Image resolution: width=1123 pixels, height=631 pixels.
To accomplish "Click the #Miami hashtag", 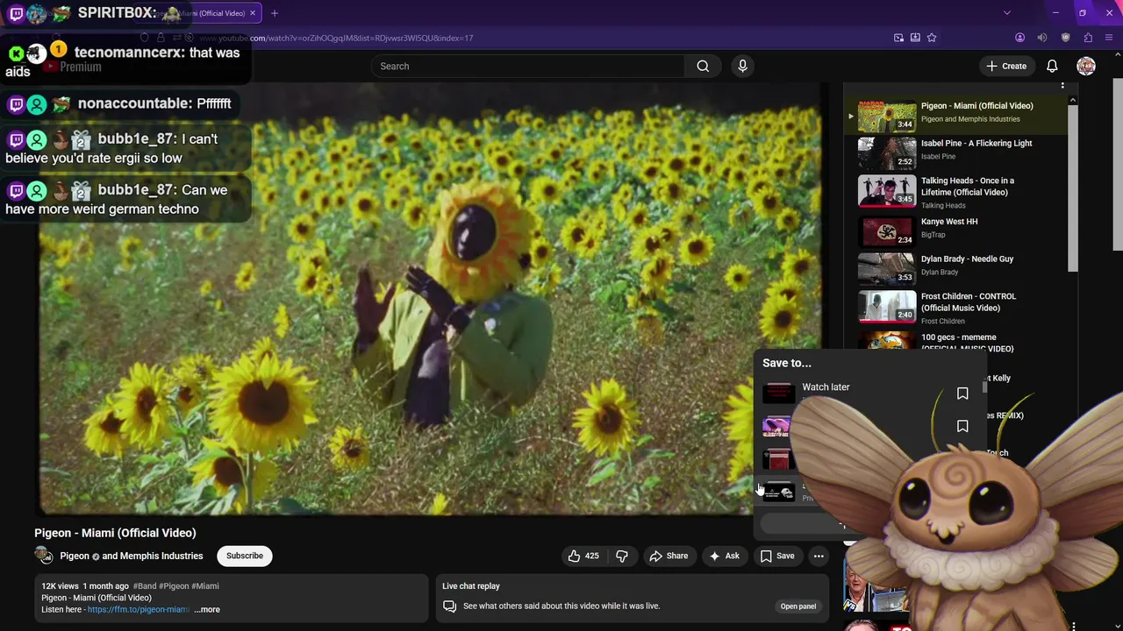I will point(205,585).
